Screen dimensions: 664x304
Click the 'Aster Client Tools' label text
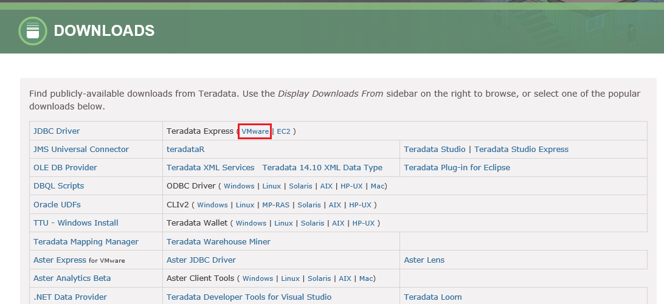pyautogui.click(x=200, y=278)
